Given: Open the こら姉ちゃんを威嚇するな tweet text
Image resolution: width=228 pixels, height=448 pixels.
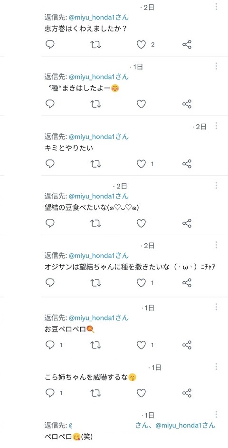Looking at the screenshot, I should 91,377.
